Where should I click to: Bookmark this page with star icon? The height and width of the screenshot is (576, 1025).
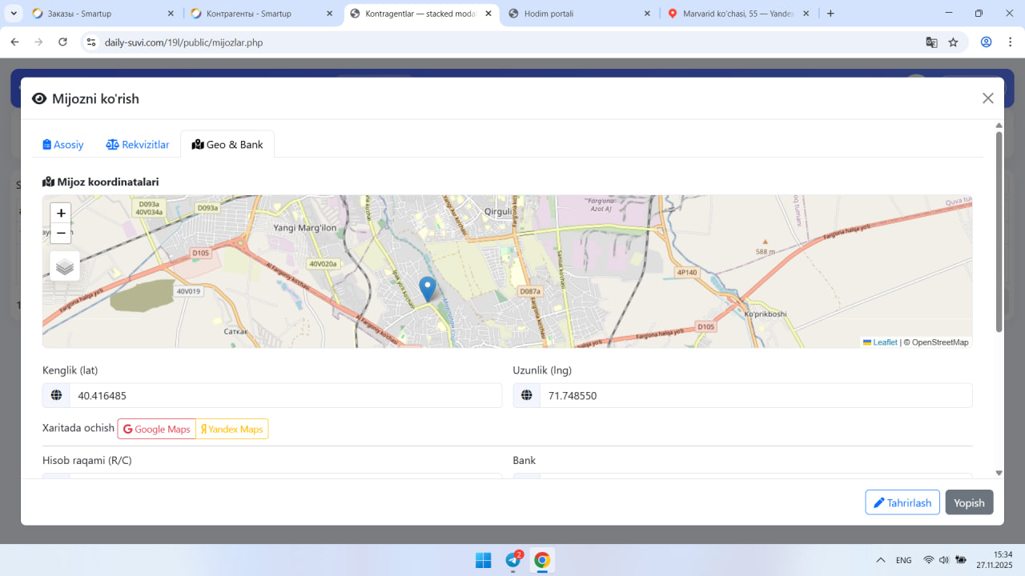pos(953,42)
